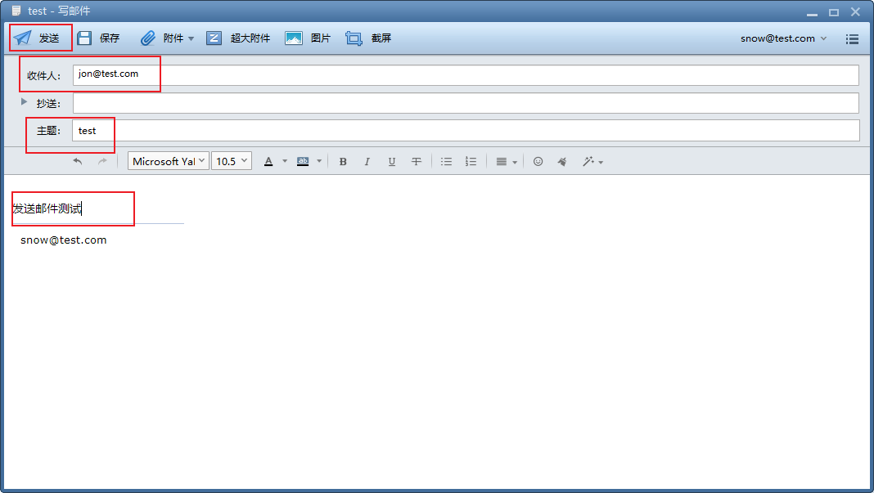This screenshot has width=874, height=493.
Task: Click the landscape image icon of 图片
Action: [x=293, y=38]
